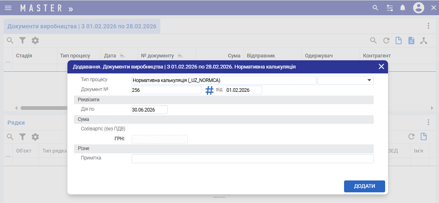Image resolution: width=439 pixels, height=203 pixels.
Task: Click the Примітка input field
Action: click(x=252, y=159)
